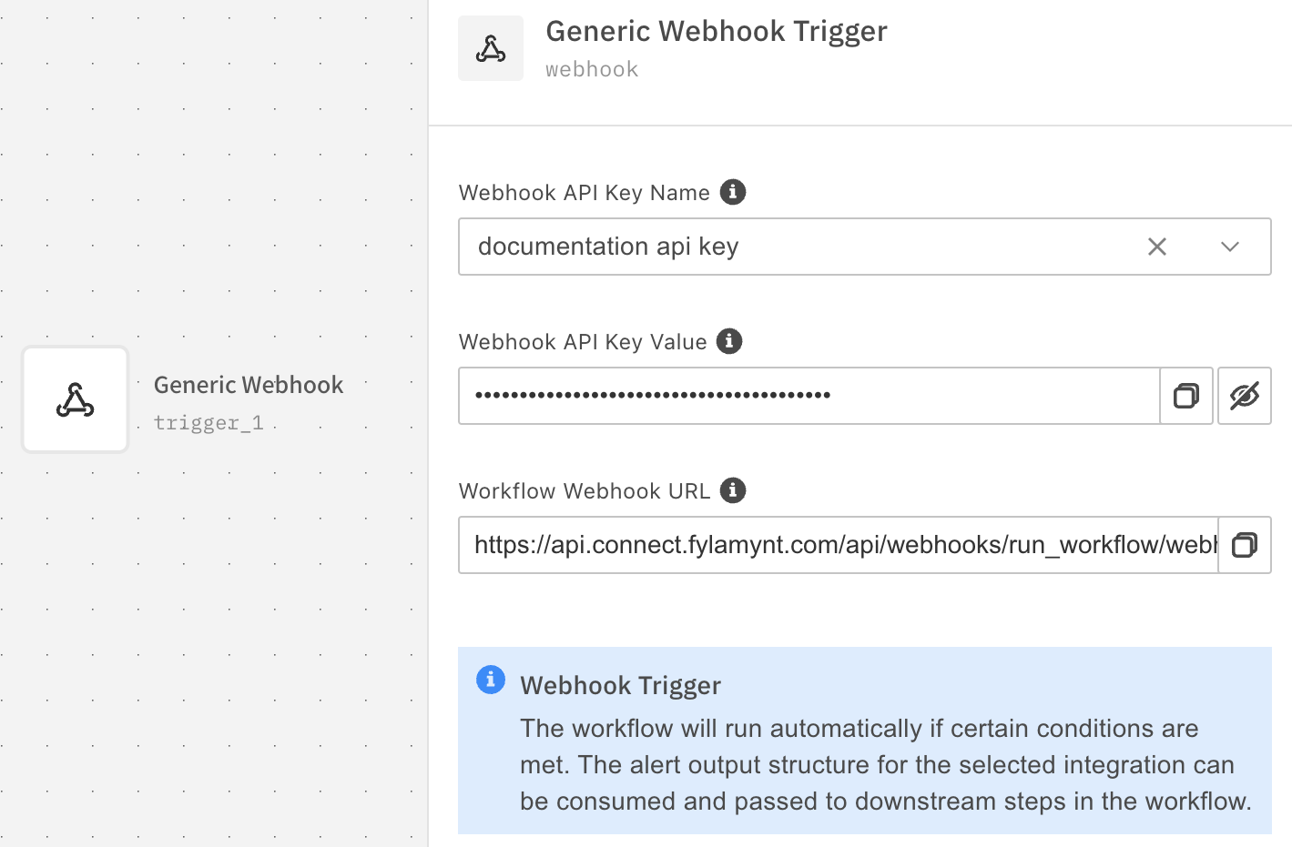Clear the selected documentation api key
This screenshot has width=1292, height=847.
tap(1157, 247)
